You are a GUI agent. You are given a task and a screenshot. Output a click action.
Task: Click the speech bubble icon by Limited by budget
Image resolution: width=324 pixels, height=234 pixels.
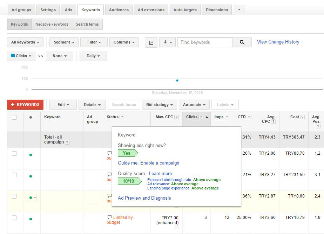tap(109, 218)
